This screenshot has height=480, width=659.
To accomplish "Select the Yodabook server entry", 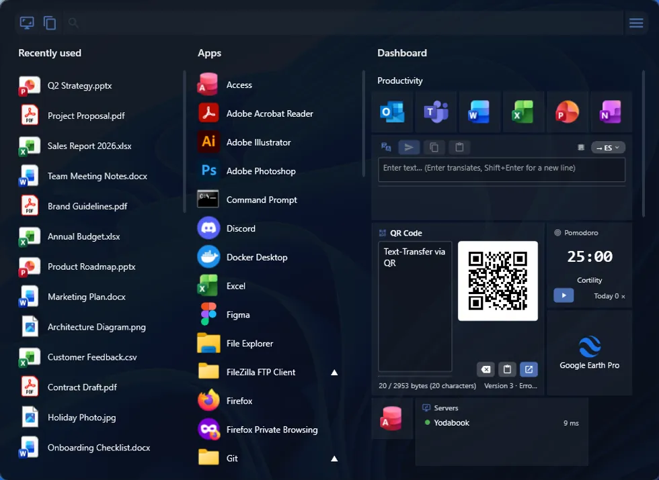I will coord(502,423).
